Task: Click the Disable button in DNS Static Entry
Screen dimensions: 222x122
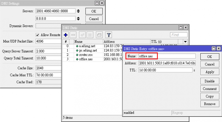Action: [x=210, y=81]
